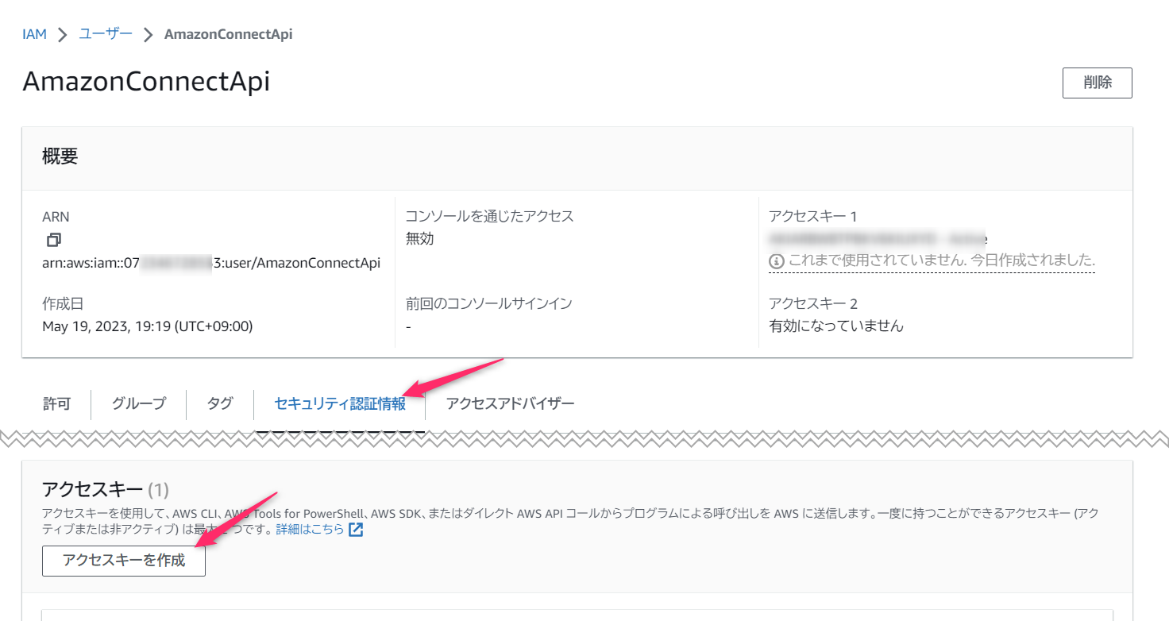
Task: Click the アクセスキーを作成 button
Action: point(124,560)
